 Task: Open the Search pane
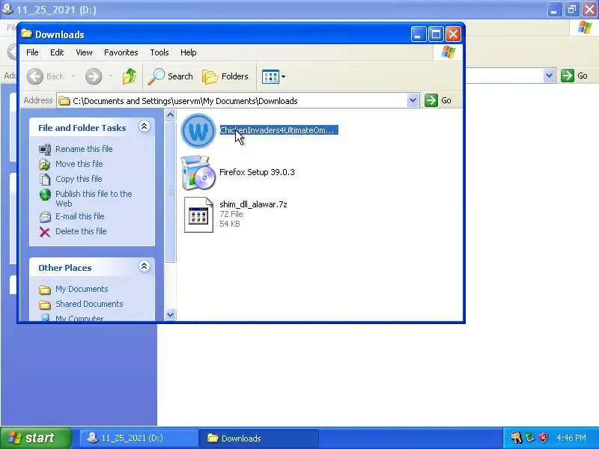point(171,76)
